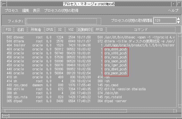Image resolution: width=182 pixels, height=119 pixels.
Task: Click the horizontal scrollbar right arrow
Action: click(175, 111)
